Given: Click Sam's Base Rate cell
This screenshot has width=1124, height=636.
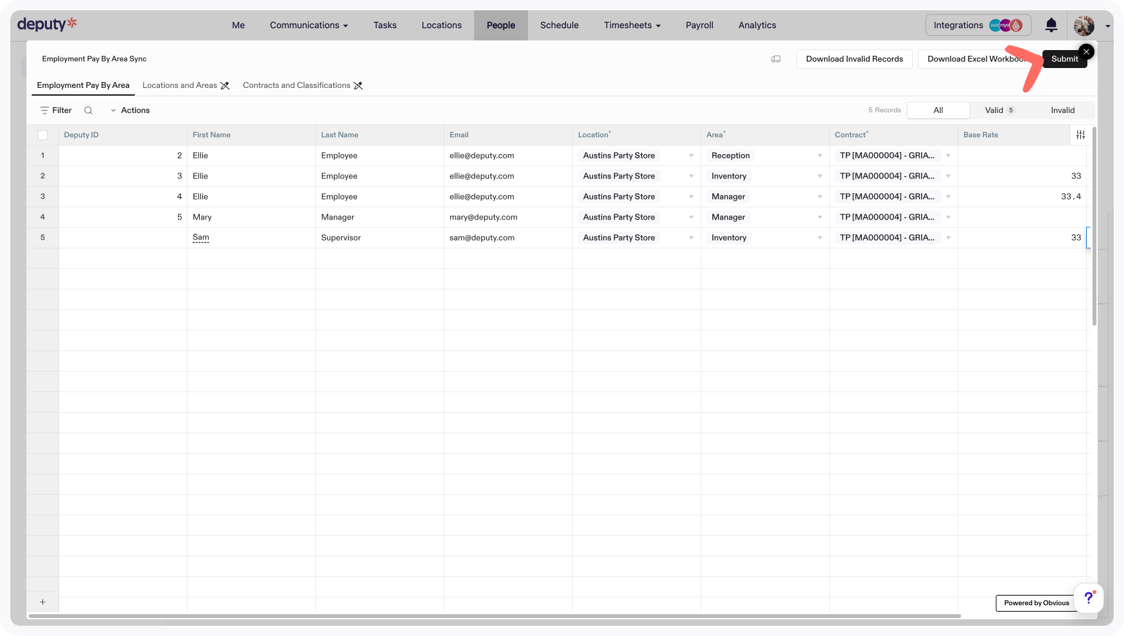Looking at the screenshot, I should pyautogui.click(x=1021, y=237).
